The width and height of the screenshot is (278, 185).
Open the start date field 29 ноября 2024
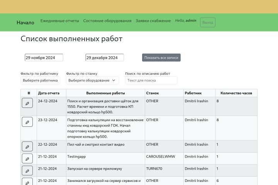[x=44, y=57]
